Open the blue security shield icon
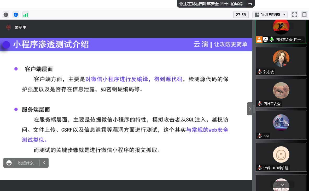 [x=16, y=15]
